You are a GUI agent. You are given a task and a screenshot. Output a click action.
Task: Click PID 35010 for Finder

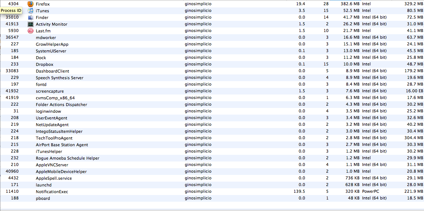(12, 17)
